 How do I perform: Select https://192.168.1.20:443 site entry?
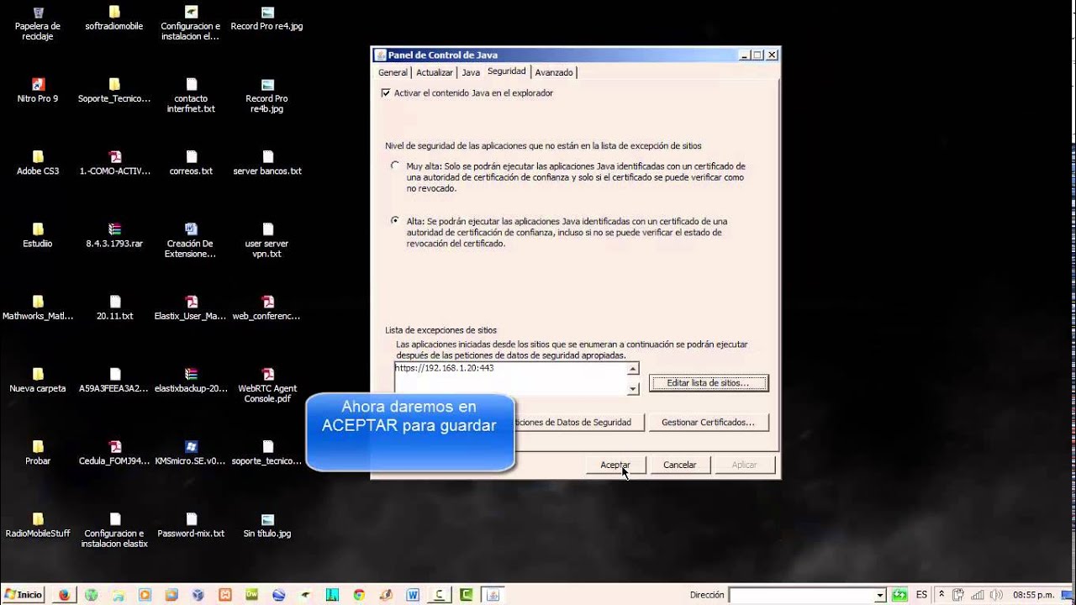tap(444, 368)
